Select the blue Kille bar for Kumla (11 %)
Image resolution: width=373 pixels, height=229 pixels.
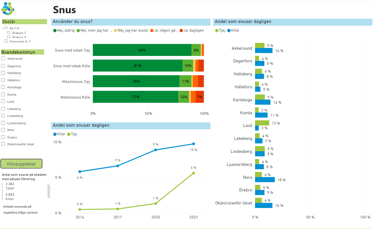click(261, 115)
